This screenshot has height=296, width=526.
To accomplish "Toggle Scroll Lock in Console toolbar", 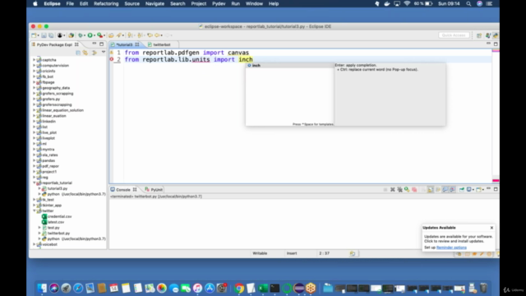I will (x=430, y=190).
